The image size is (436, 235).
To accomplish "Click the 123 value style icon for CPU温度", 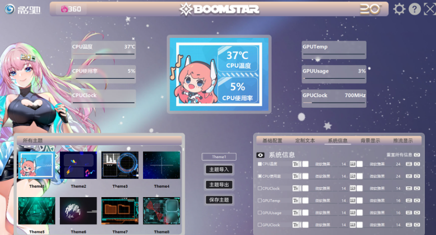I will coord(353,164).
